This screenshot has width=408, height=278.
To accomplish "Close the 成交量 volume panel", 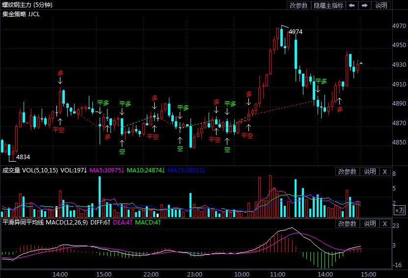I will click(x=385, y=171).
